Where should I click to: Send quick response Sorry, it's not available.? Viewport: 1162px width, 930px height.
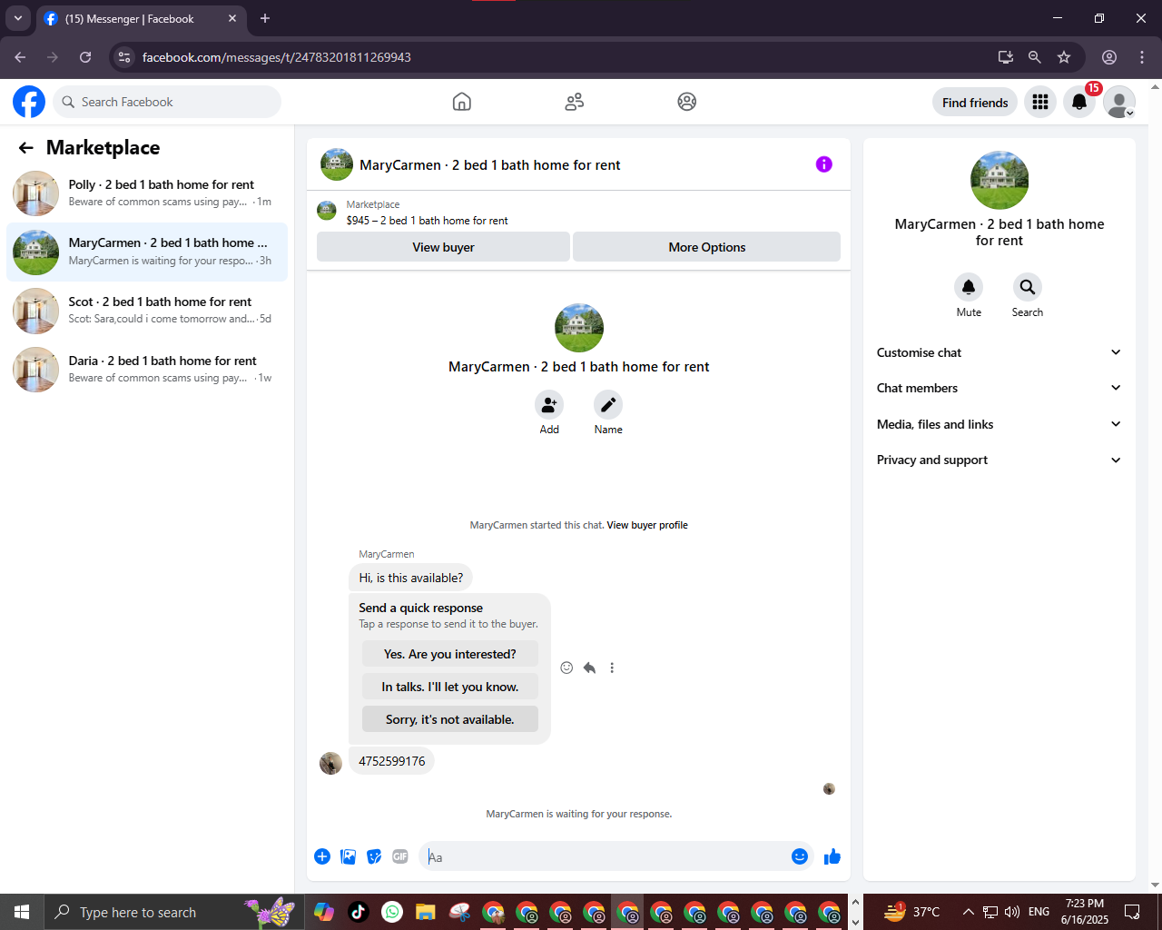coord(450,719)
